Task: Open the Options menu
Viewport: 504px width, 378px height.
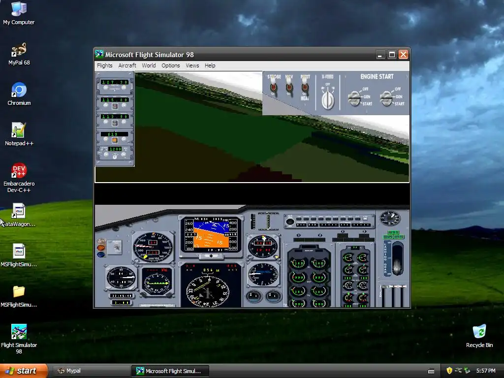Action: coord(171,65)
